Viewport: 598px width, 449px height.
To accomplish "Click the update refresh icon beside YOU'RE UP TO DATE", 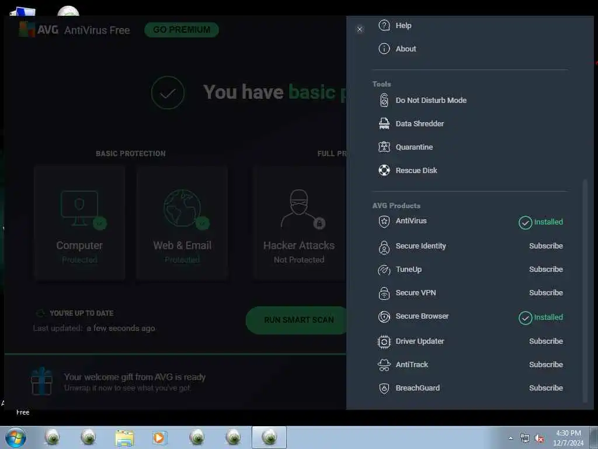I will pyautogui.click(x=40, y=313).
